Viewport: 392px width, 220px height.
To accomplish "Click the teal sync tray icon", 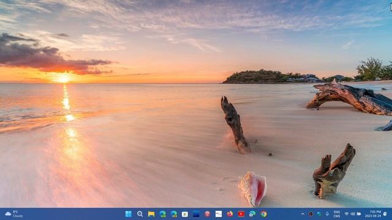I will [319, 214].
